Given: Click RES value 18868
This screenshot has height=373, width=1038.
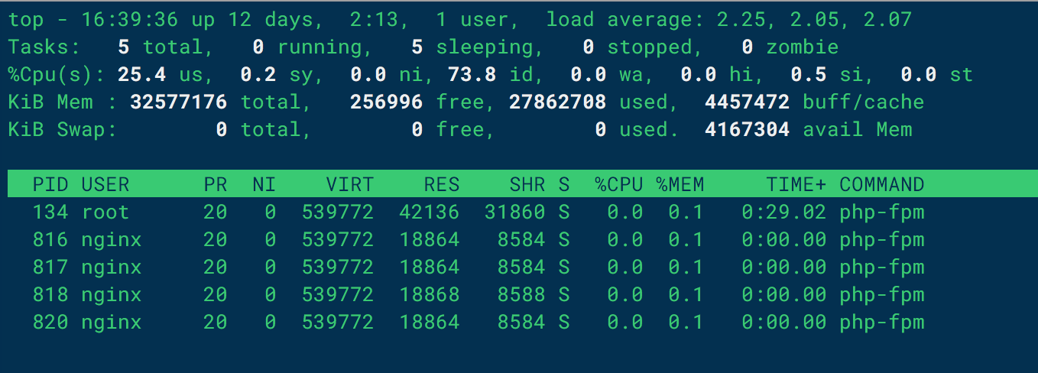Looking at the screenshot, I should [430, 294].
